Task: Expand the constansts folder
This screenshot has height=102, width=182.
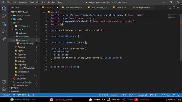Action: pyautogui.click(x=24, y=37)
